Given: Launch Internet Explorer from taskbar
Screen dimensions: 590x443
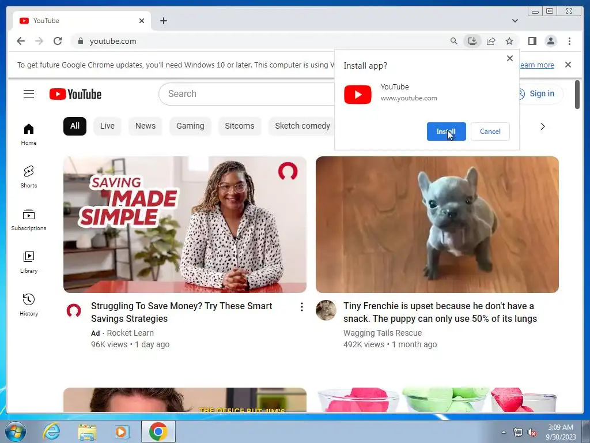Looking at the screenshot, I should [x=51, y=431].
